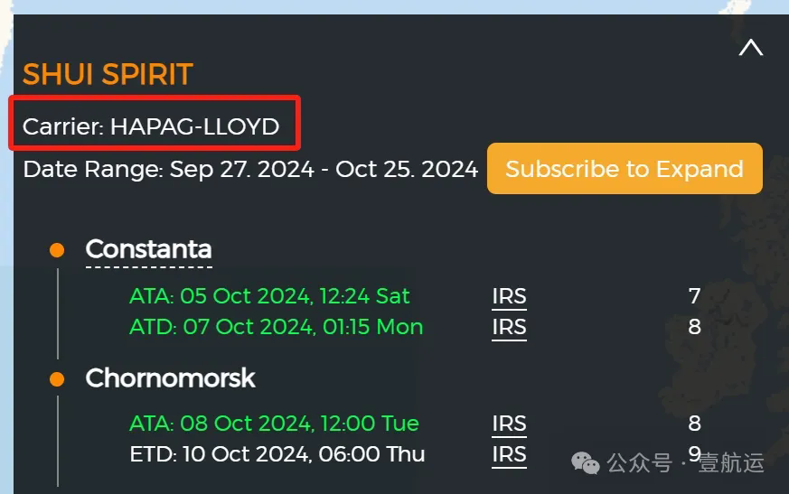Select the Chornomorsk port heading
789x494 pixels.
coord(170,377)
